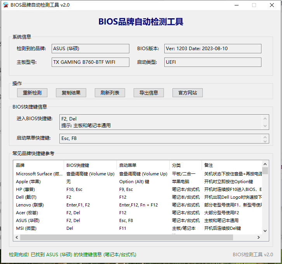The height and width of the screenshot is (264, 282).
Task: Minimize the BIOS detection tool window
Action: click(237, 5)
